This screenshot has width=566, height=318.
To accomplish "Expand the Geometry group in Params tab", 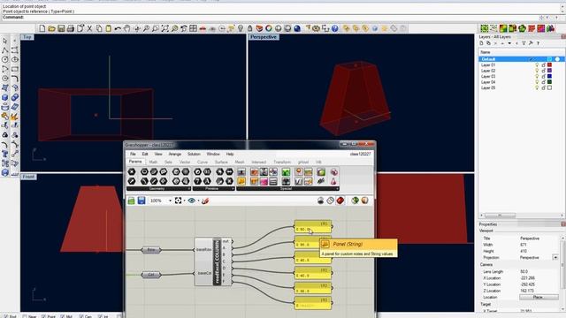I will click(158, 188).
